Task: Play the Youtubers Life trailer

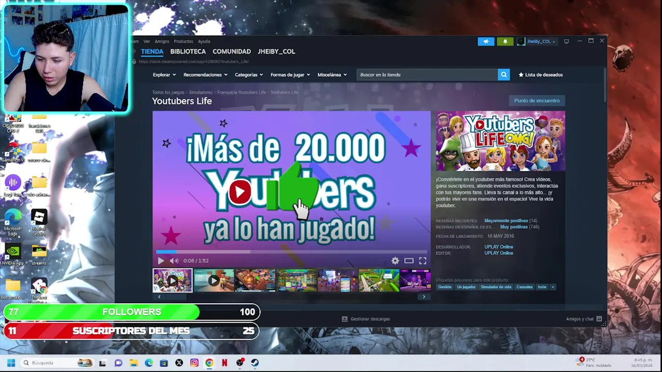Action: click(160, 261)
